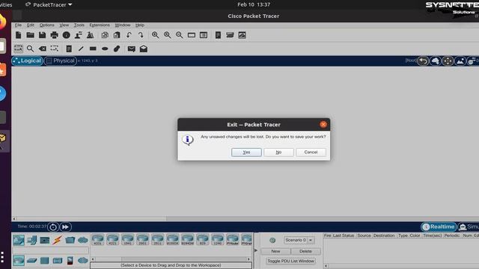Click the Redo arrow icon
This screenshot has width=479, height=269.
[141, 35]
